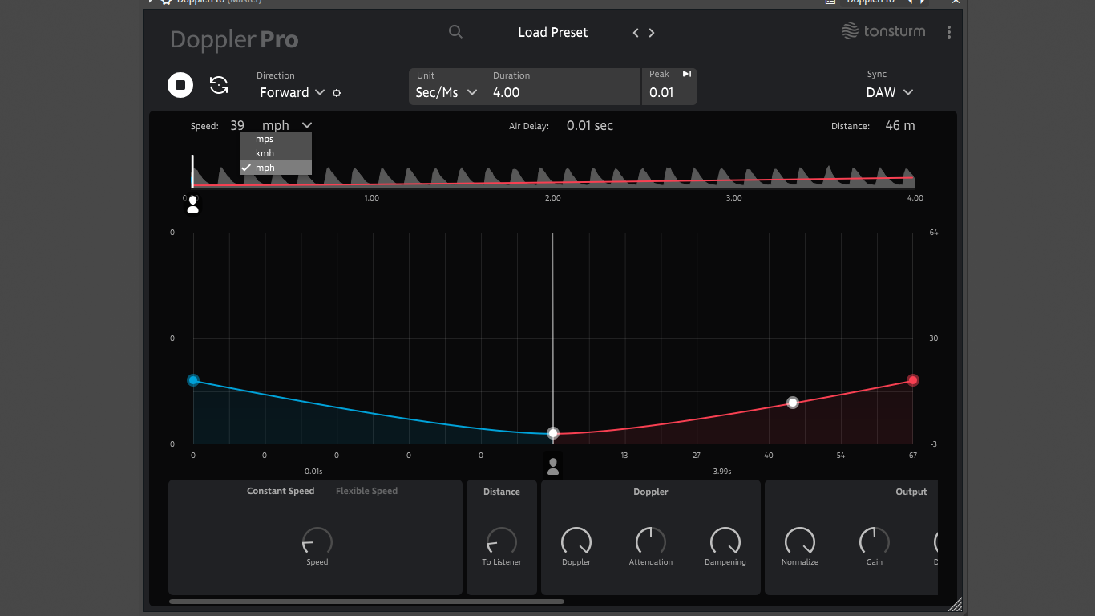Click the Peak skip-to-marker icon

(x=687, y=74)
